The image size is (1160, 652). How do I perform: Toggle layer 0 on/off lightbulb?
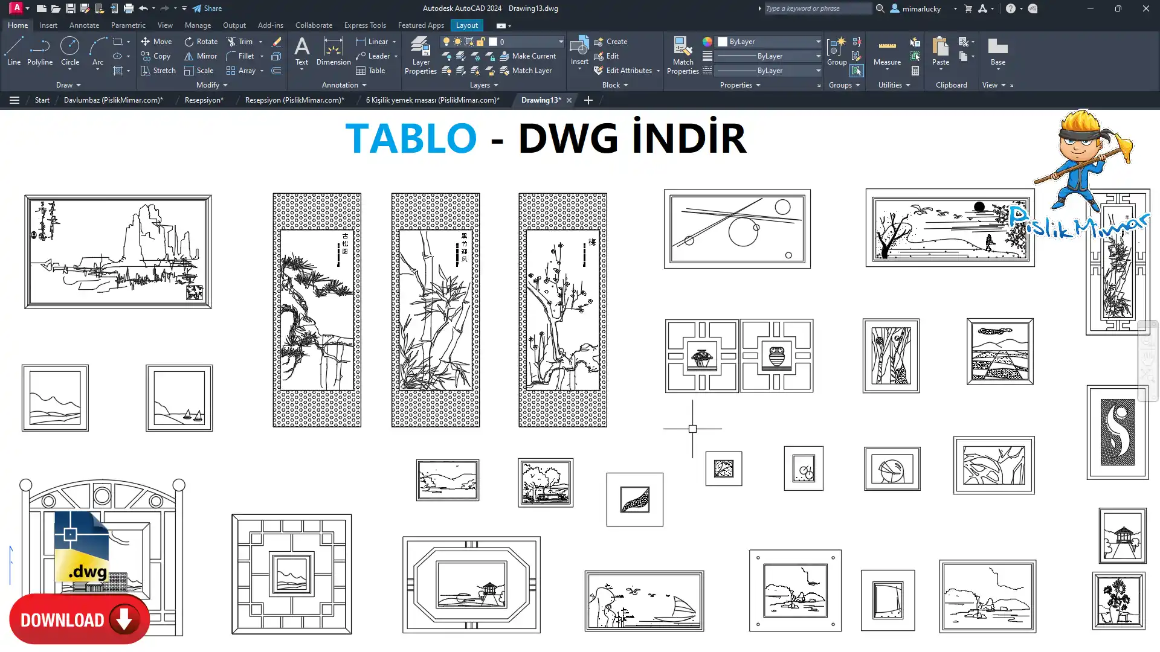tap(446, 42)
